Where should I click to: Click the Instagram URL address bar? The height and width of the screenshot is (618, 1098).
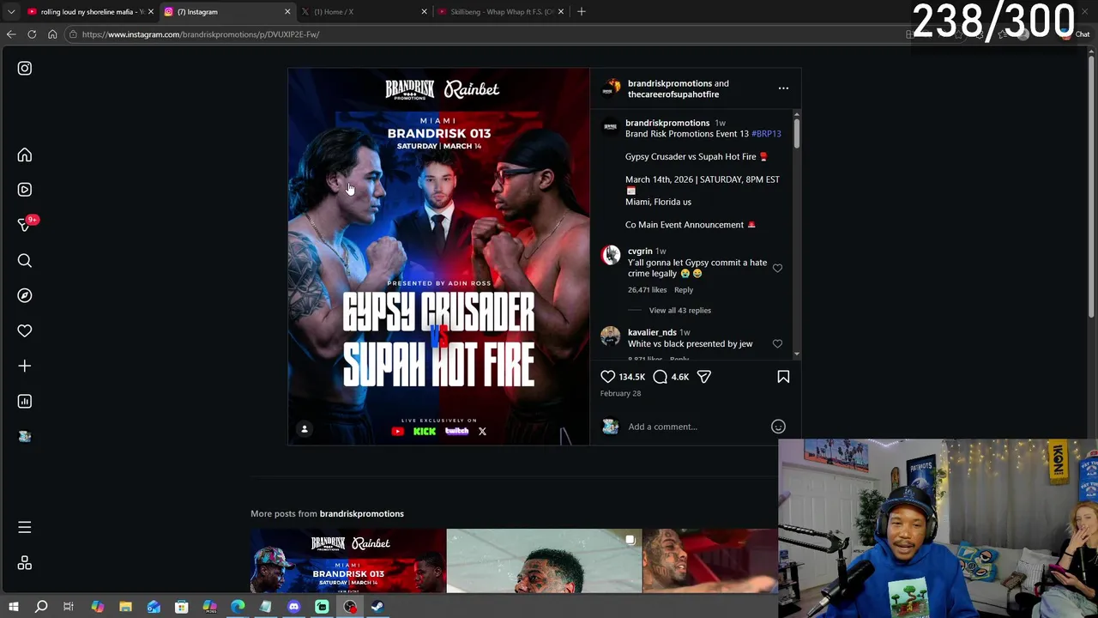480,34
